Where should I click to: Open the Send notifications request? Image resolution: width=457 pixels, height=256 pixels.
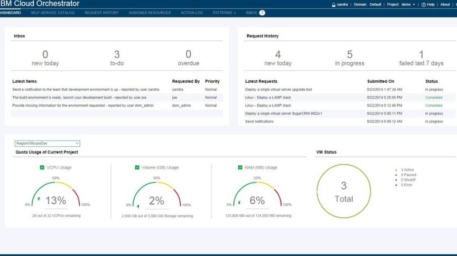(x=259, y=121)
